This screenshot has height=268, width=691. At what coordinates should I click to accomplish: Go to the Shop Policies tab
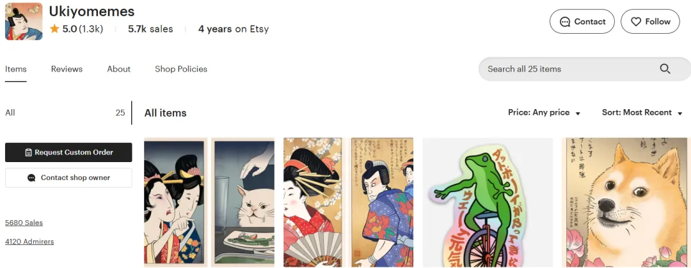point(181,69)
